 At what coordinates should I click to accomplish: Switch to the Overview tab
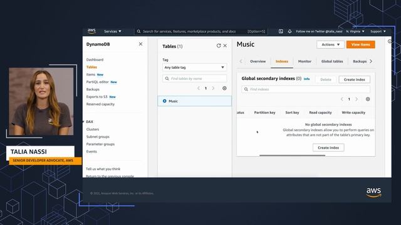(x=258, y=61)
